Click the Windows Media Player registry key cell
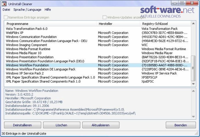 (157, 53)
